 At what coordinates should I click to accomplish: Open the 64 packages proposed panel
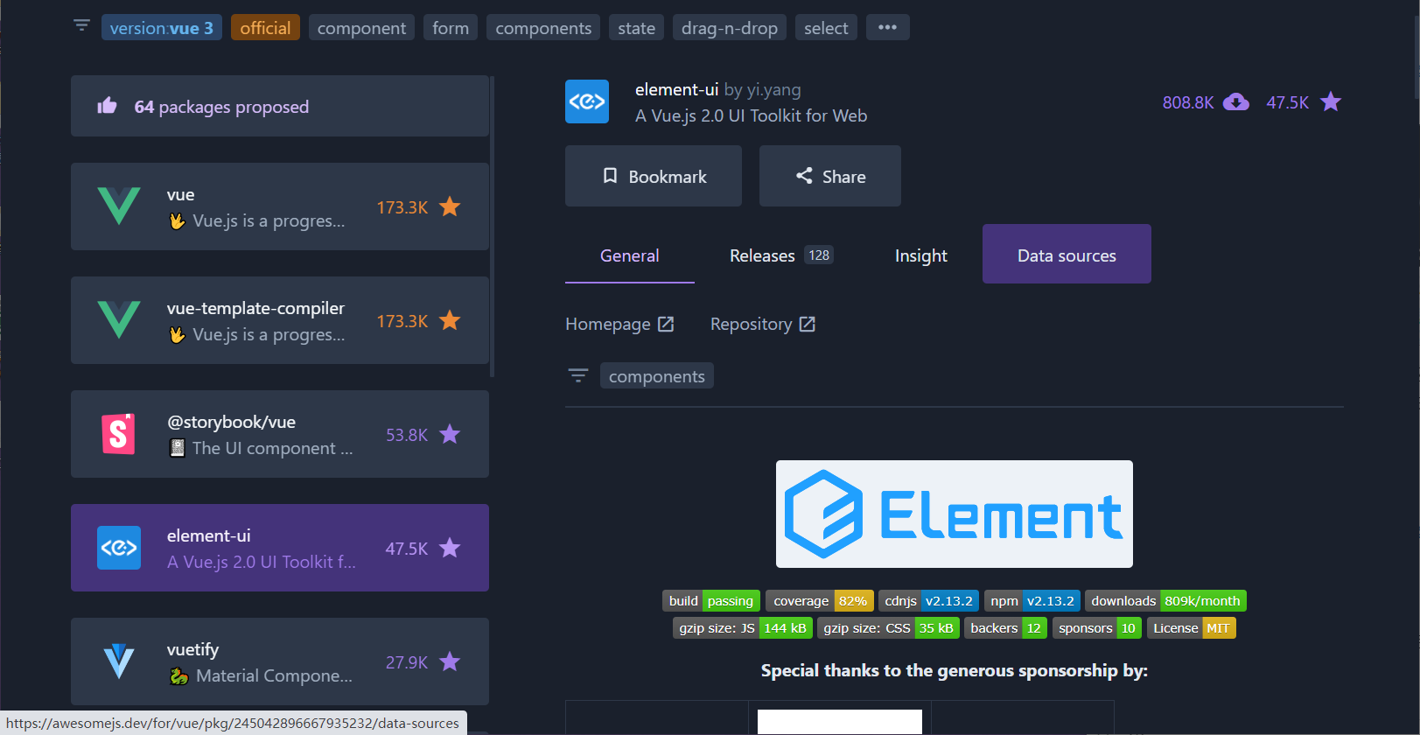click(280, 106)
